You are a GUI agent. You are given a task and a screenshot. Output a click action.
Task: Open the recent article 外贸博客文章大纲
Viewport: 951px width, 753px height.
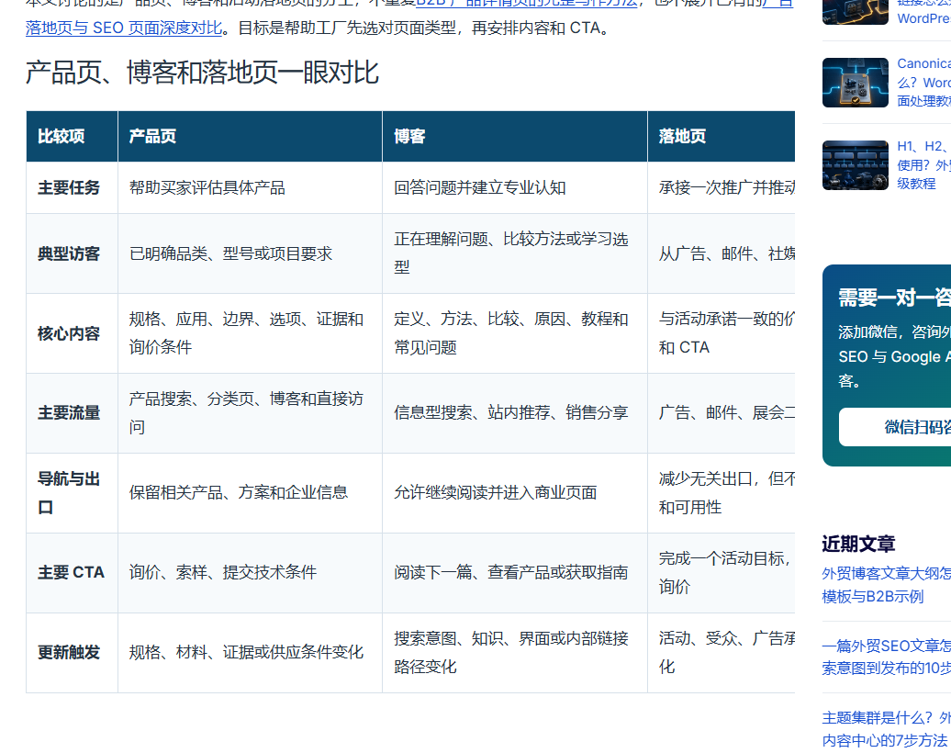click(x=886, y=585)
